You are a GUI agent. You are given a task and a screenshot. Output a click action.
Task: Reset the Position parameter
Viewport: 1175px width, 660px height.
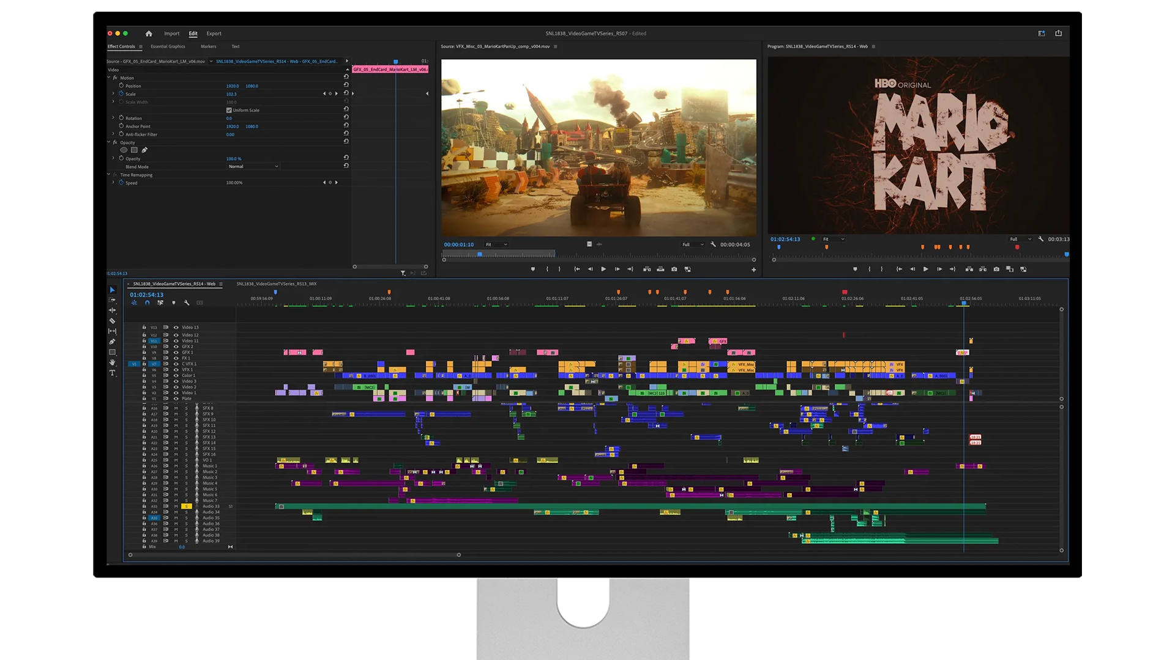click(x=346, y=85)
